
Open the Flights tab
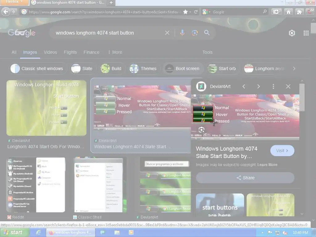70,52
